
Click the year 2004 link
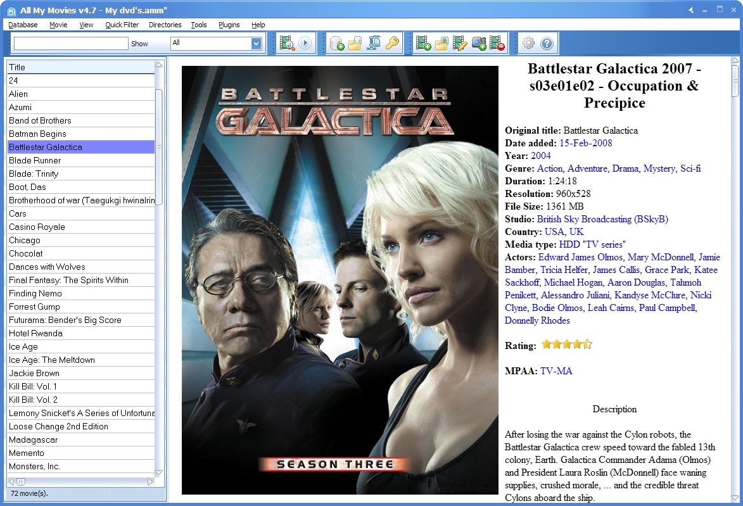click(x=541, y=156)
